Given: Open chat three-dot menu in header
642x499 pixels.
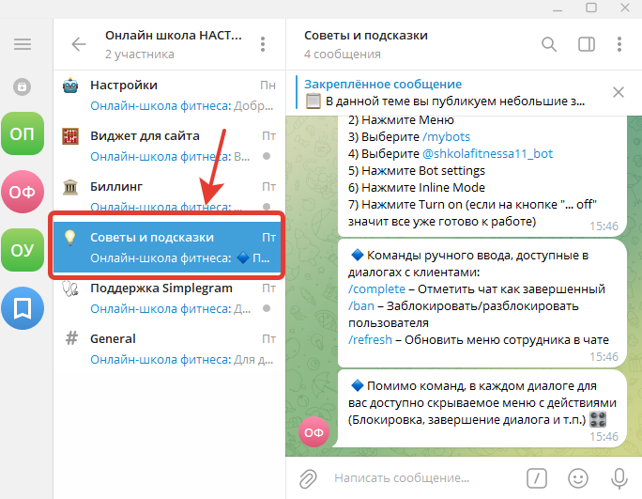Looking at the screenshot, I should pos(620,44).
